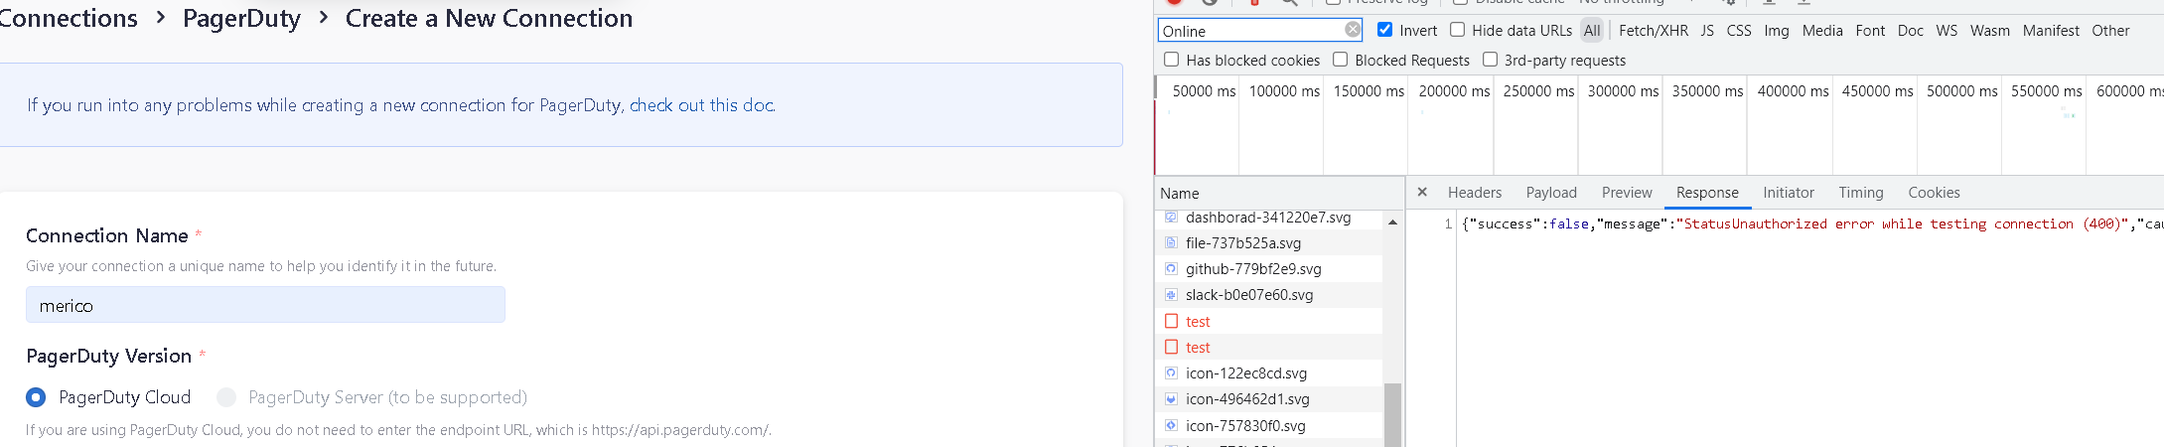2164x447 pixels.
Task: Check Has blocked cookies
Action: click(1172, 60)
